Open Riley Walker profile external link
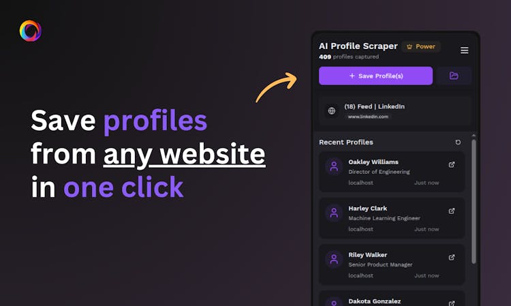This screenshot has height=306, width=511. point(452,258)
